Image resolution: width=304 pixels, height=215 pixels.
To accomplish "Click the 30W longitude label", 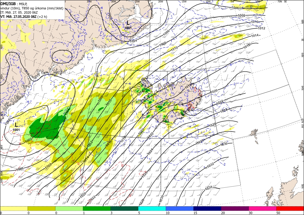I will click(x=113, y=1).
